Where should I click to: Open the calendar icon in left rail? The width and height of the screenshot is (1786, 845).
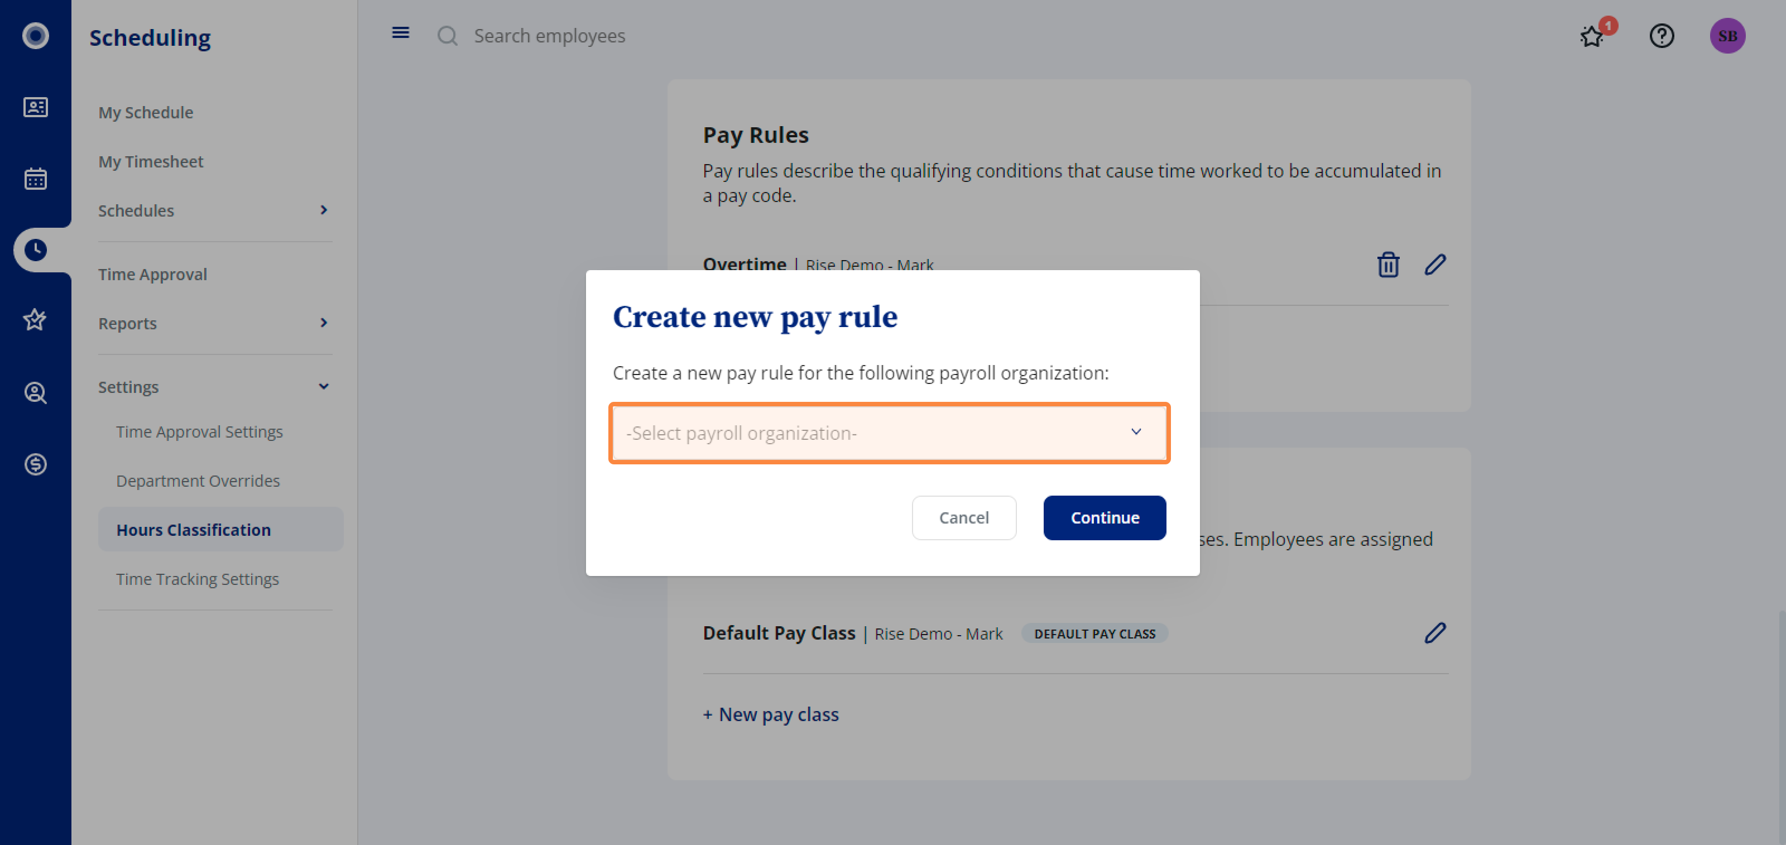35,178
